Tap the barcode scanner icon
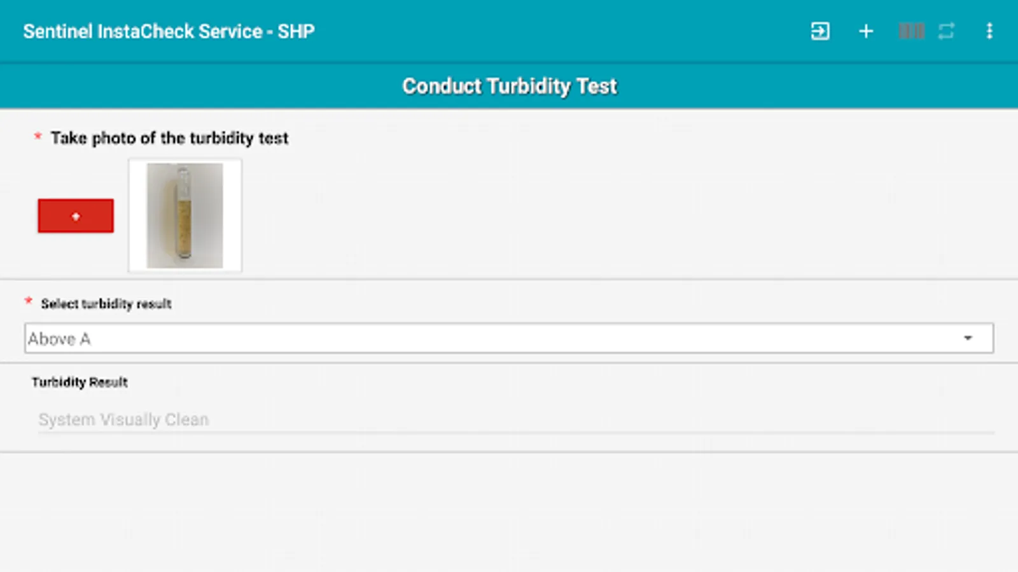The height and width of the screenshot is (572, 1018). 911,31
